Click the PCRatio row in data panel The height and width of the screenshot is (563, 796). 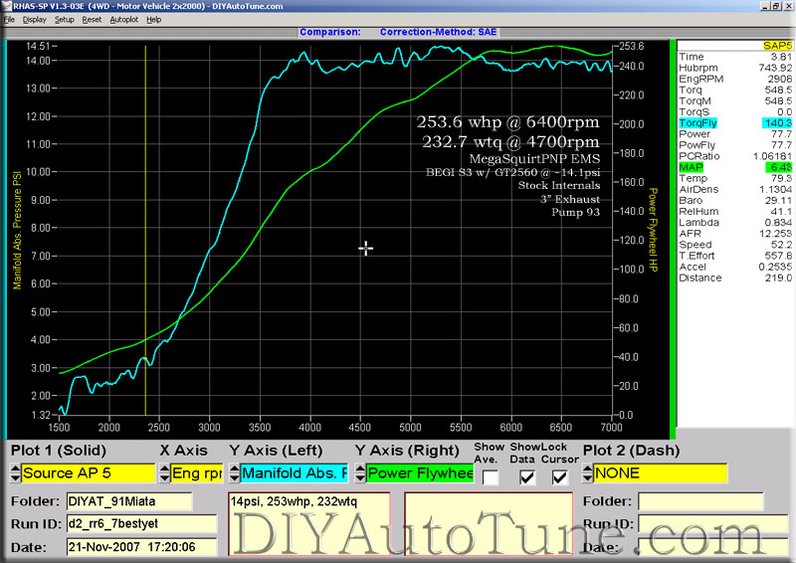pos(735,156)
